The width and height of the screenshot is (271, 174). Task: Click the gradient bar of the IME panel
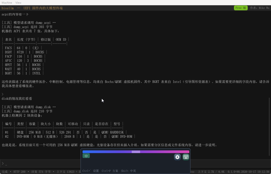[136, 152]
